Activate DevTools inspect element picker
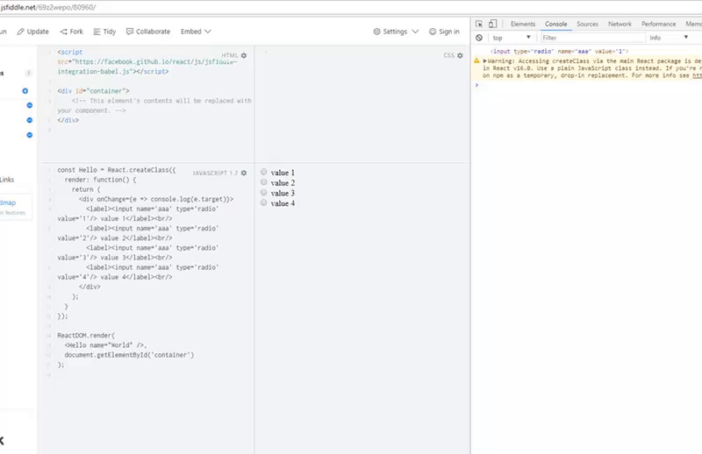The width and height of the screenshot is (702, 454). (479, 25)
